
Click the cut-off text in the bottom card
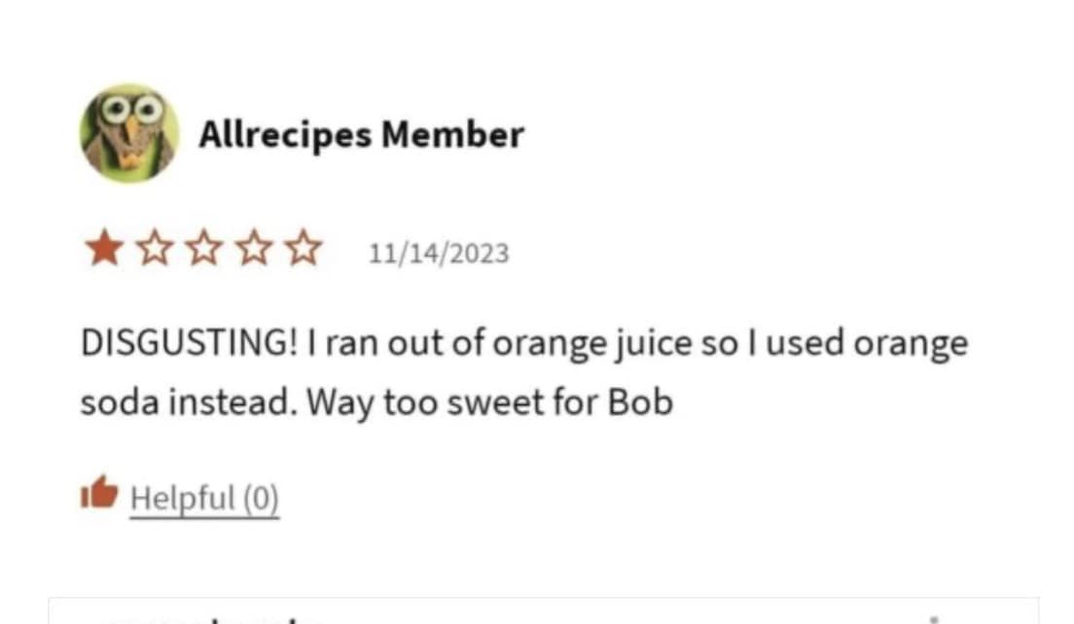click(212, 617)
